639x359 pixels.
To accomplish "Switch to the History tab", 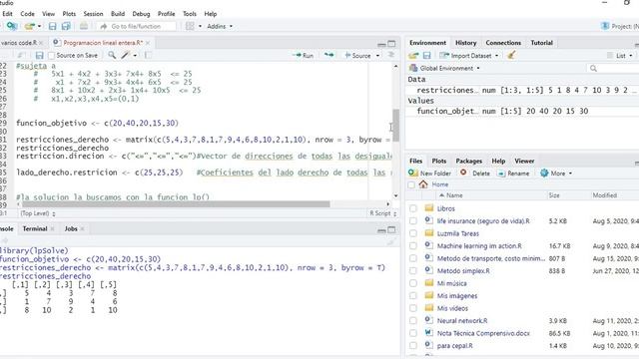I will tap(465, 42).
